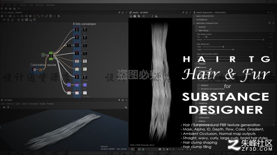
Task: Open Lights menu in 3D view
Action: (18, 104)
